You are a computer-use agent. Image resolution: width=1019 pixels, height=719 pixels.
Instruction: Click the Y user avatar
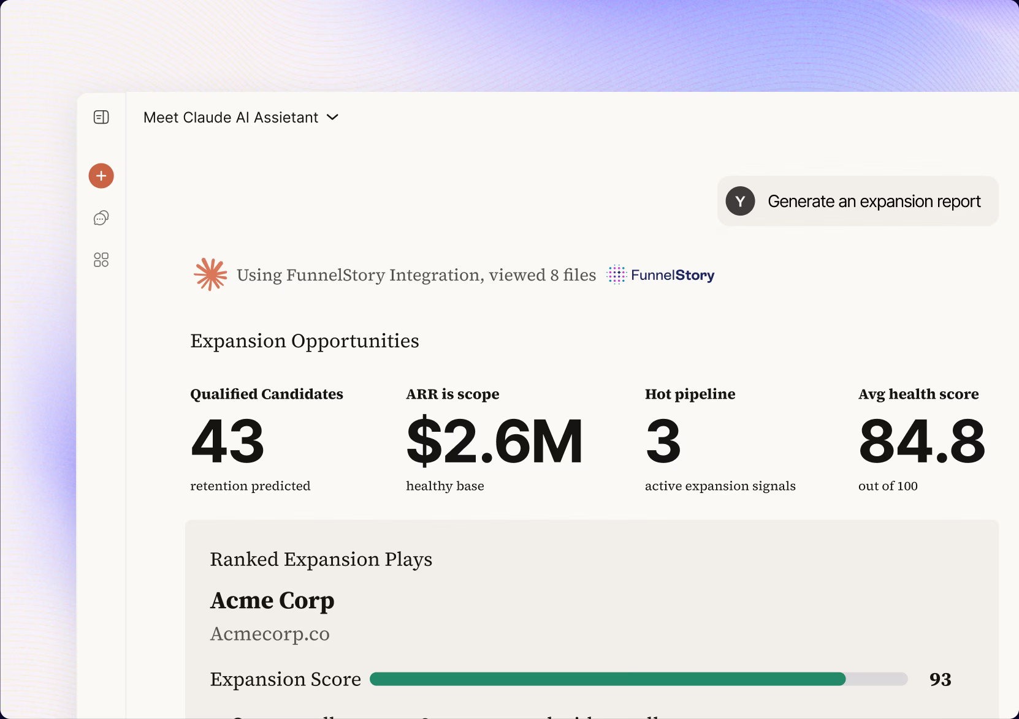coord(740,201)
